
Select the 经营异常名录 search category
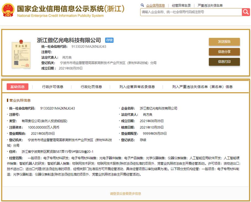(x=181, y=6)
